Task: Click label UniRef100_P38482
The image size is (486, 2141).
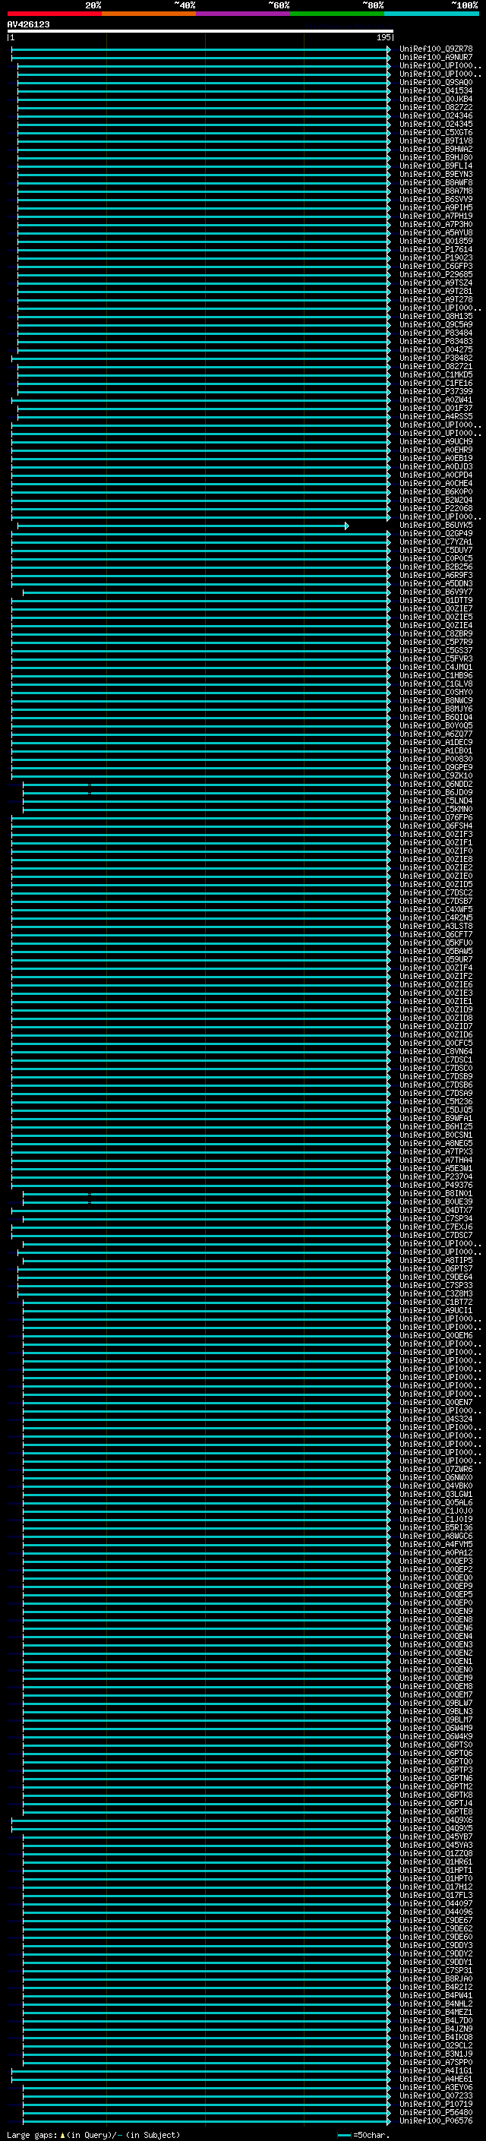Action: point(435,358)
